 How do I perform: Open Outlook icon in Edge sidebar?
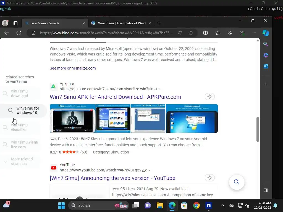coord(266,66)
